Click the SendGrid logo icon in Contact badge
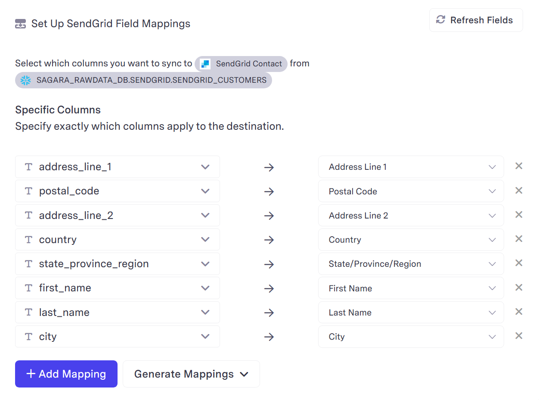Screen dimensions: 539x400 pos(205,64)
